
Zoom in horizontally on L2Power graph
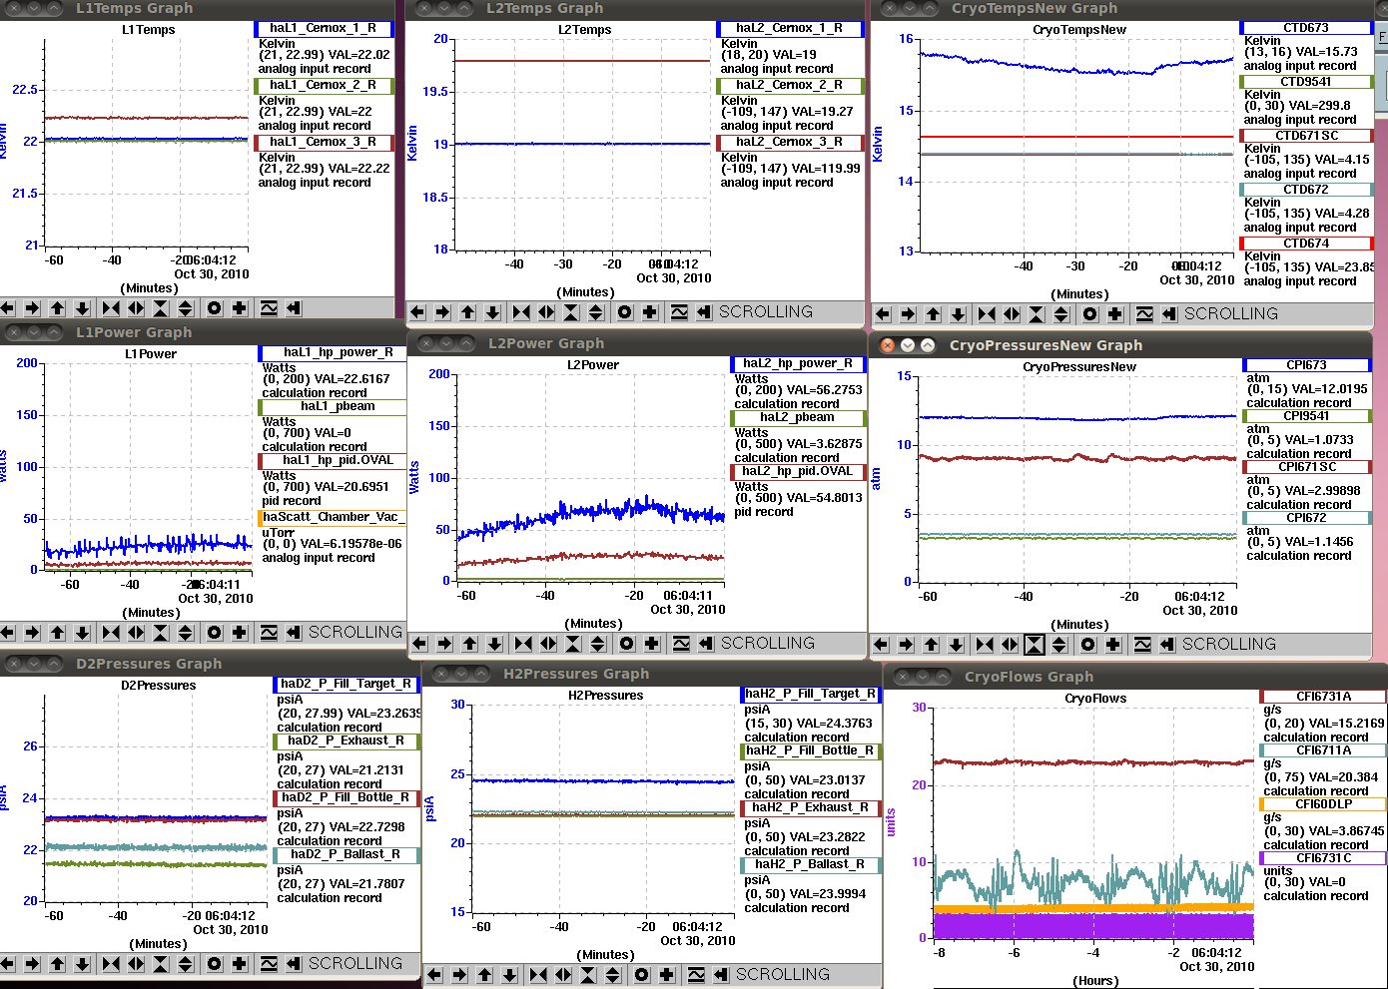(523, 644)
